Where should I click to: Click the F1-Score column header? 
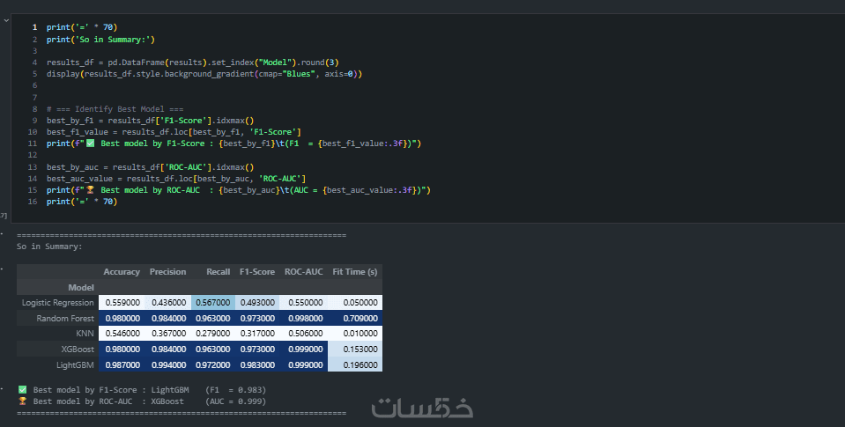(257, 272)
